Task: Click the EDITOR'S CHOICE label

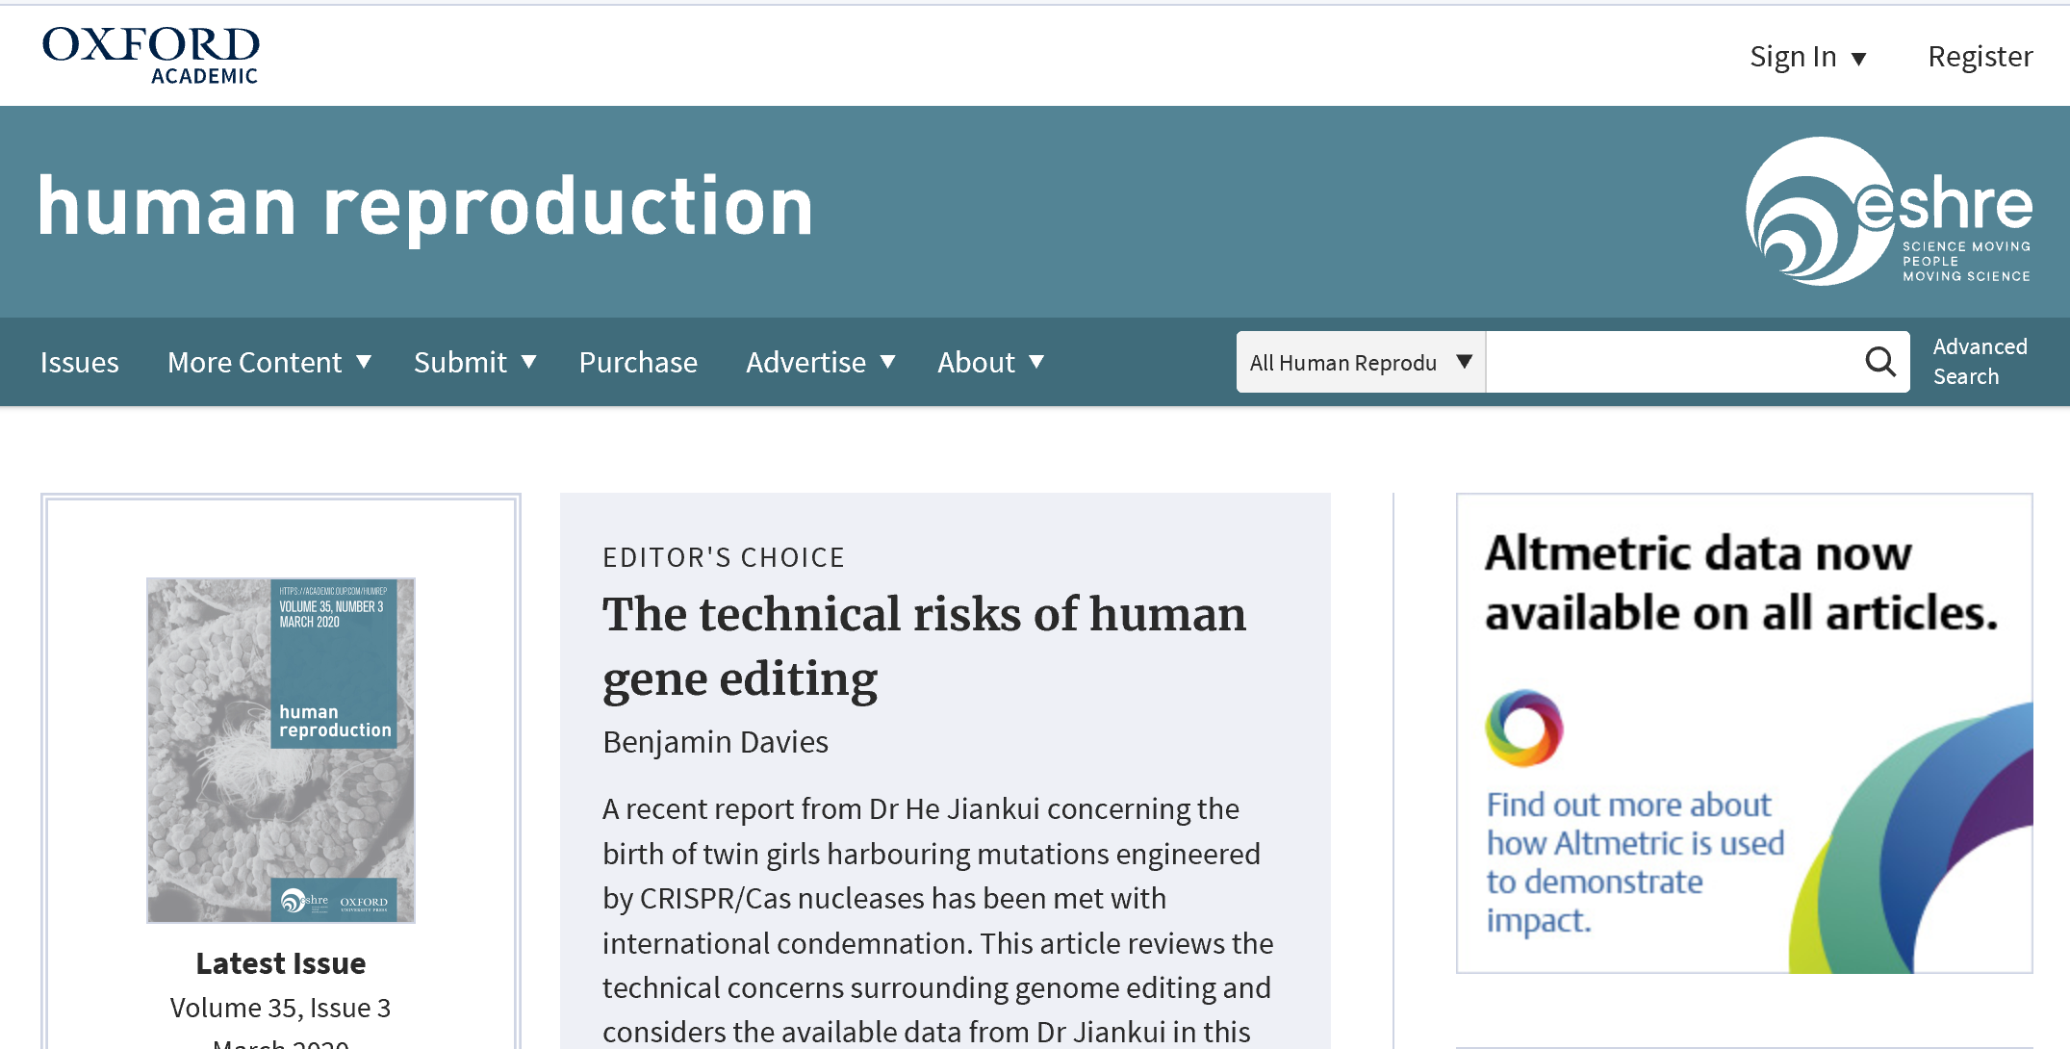Action: 724,557
